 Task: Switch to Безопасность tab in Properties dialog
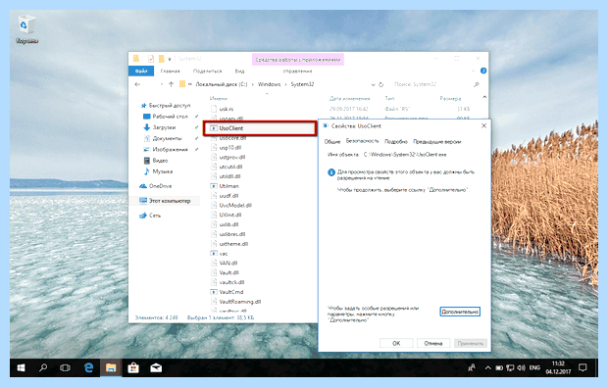coord(362,141)
